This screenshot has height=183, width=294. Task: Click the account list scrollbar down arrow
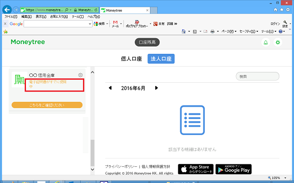[93, 169]
